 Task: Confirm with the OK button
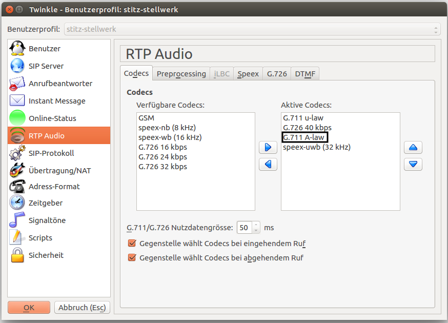point(29,308)
